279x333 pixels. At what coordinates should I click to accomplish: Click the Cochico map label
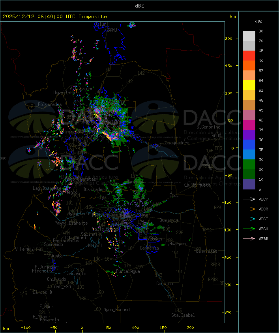point(165,284)
